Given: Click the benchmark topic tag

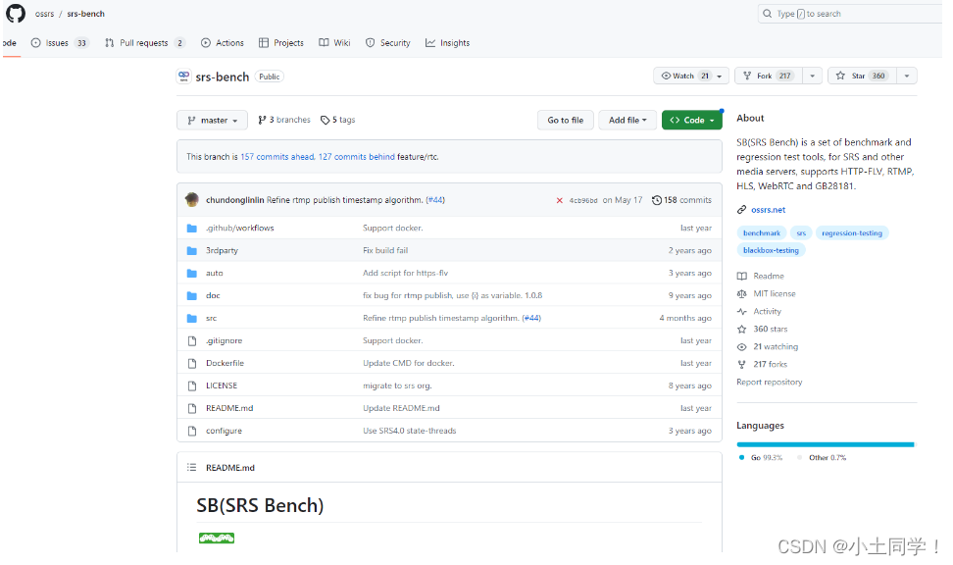Looking at the screenshot, I should (x=762, y=232).
